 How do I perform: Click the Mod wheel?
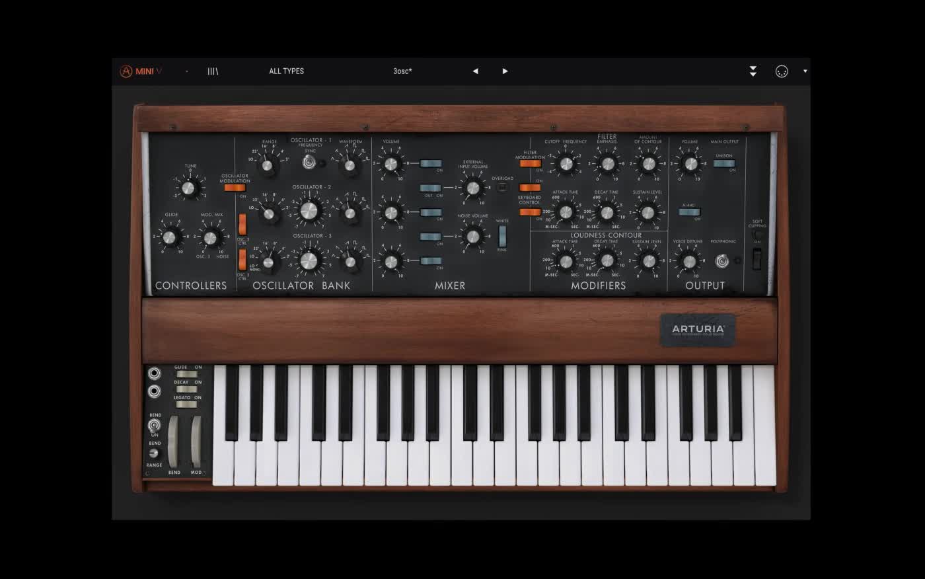pos(196,442)
